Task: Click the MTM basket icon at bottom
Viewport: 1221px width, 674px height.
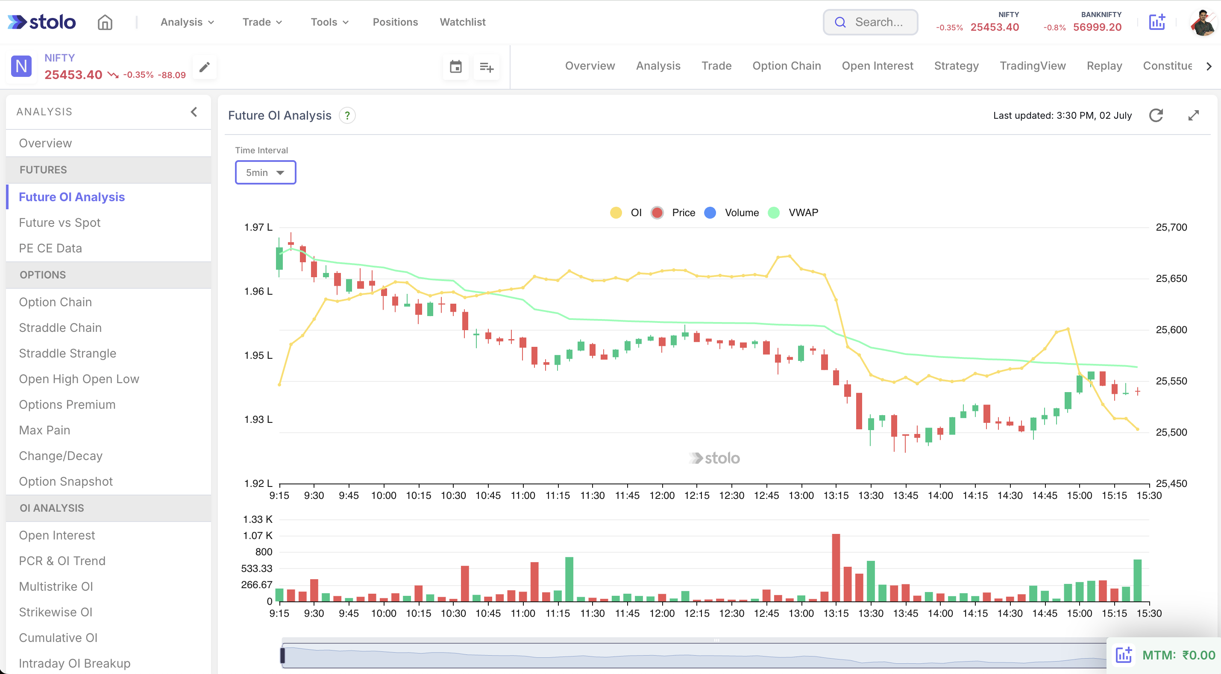Action: click(x=1123, y=655)
